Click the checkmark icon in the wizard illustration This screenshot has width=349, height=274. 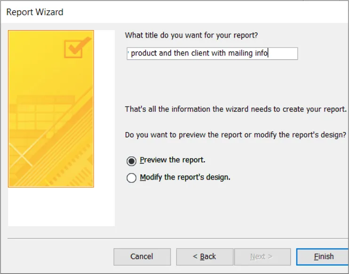[x=77, y=47]
